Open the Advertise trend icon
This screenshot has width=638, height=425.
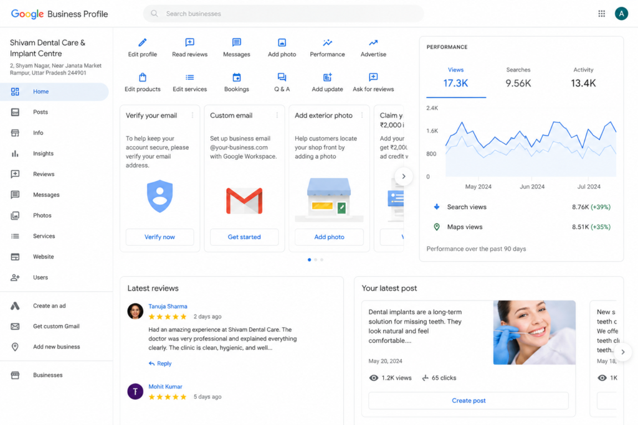[x=373, y=42]
